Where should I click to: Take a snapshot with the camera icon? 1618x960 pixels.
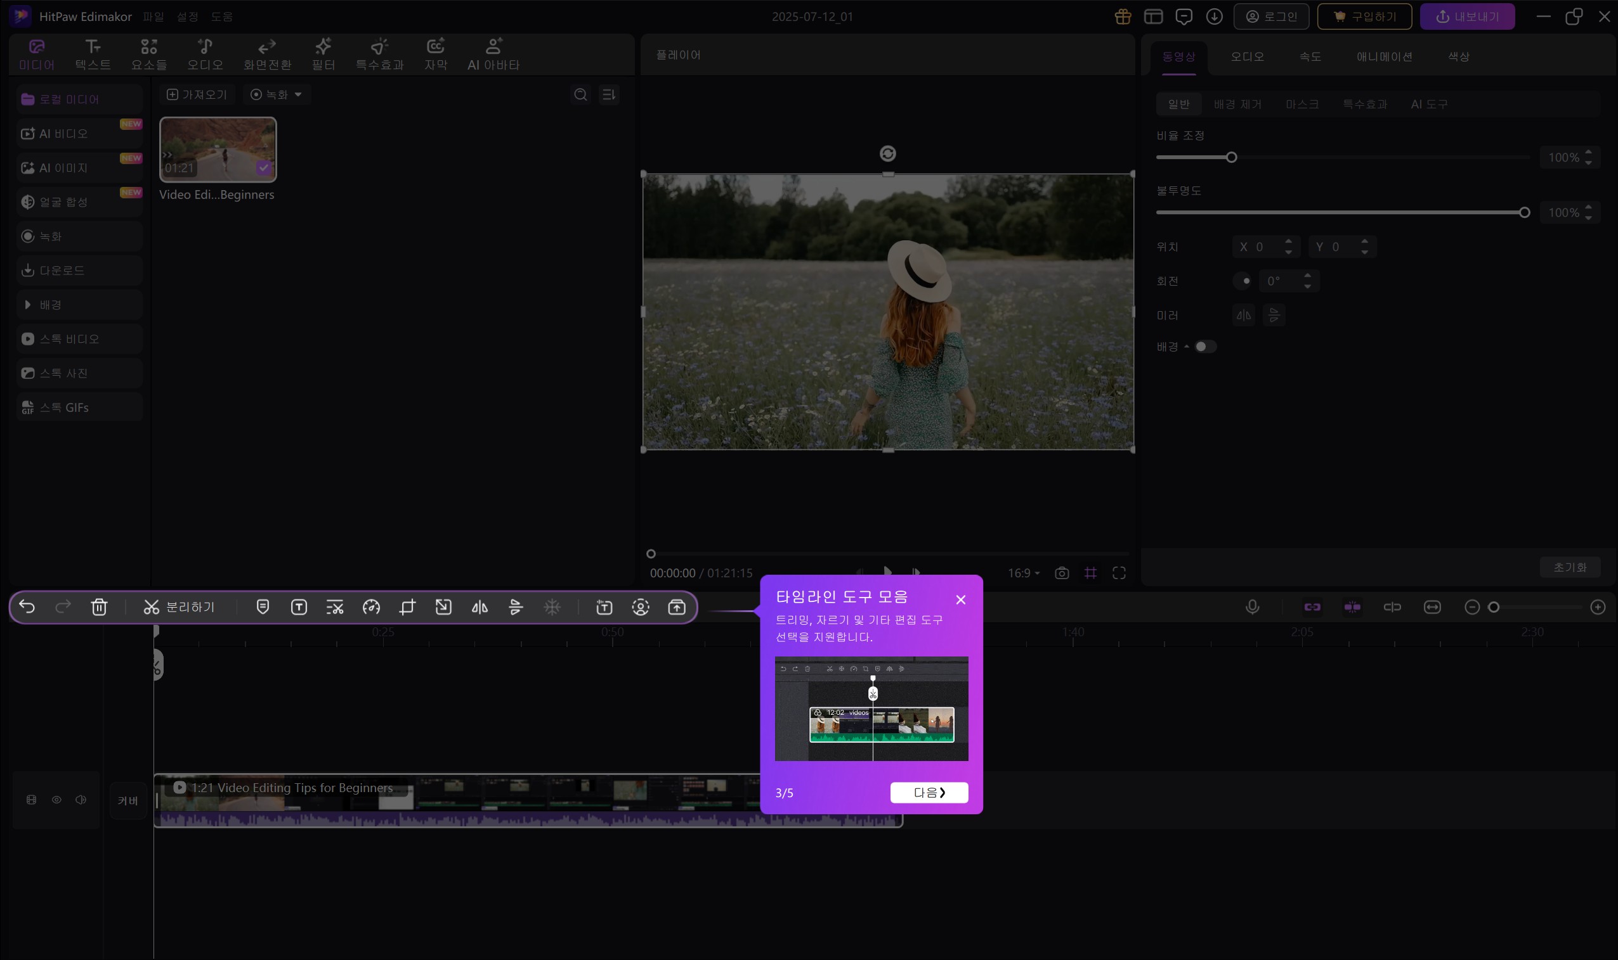pos(1062,573)
